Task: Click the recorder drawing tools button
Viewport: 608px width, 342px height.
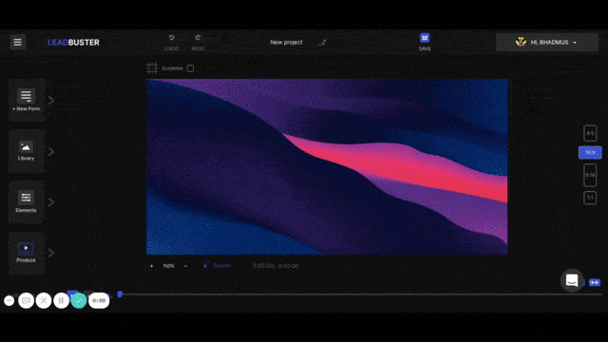Action: point(44,300)
